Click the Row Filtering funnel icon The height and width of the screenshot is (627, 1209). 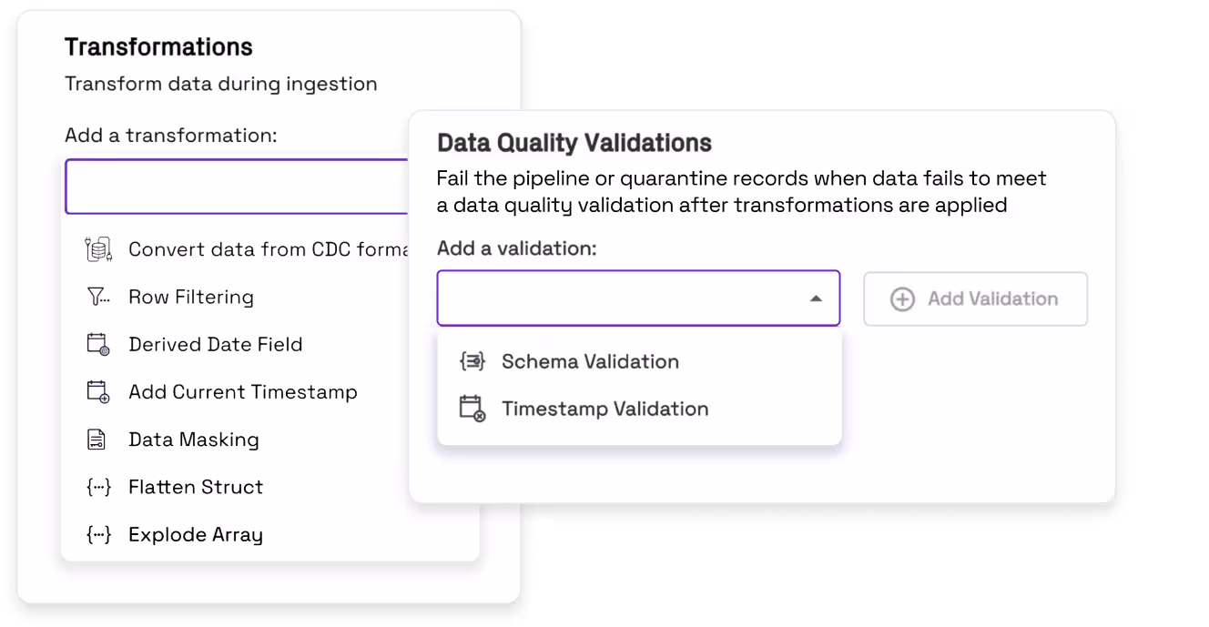click(98, 297)
